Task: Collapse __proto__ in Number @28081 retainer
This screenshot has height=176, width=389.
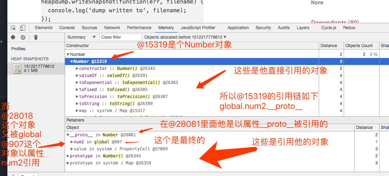Action: pyautogui.click(x=68, y=135)
